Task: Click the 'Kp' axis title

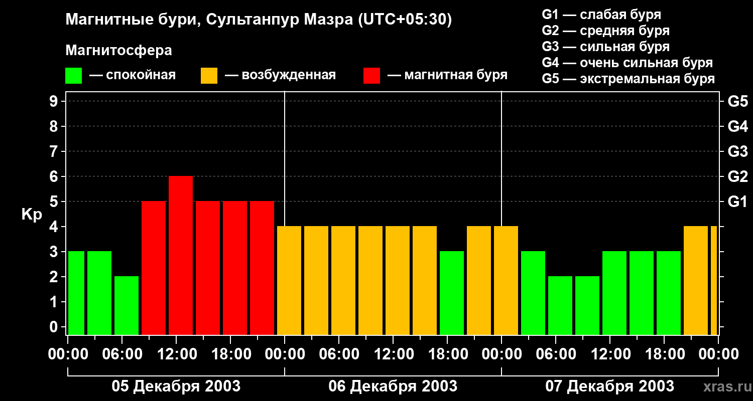Action: [x=32, y=215]
